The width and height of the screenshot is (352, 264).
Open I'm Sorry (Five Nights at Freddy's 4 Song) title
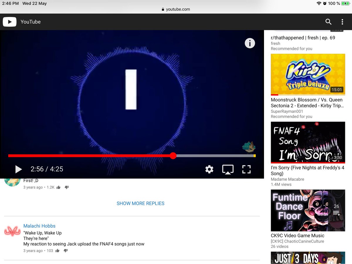(307, 171)
